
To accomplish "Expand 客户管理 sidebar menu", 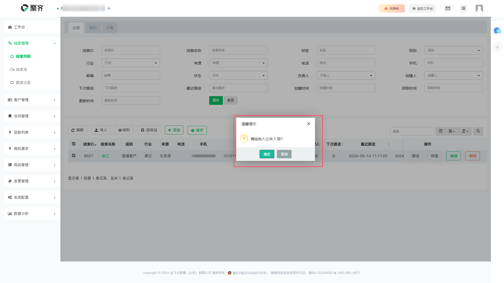I will [32, 100].
